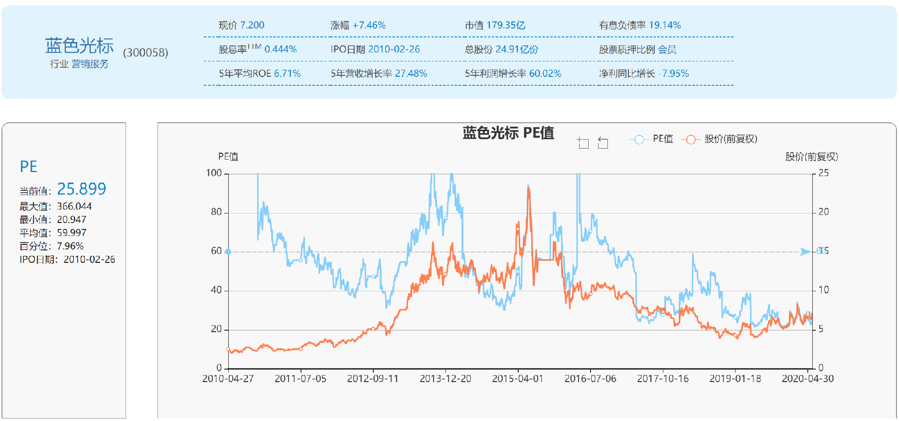Click the average line start dot on axis
Image resolution: width=899 pixels, height=421 pixels.
(228, 252)
